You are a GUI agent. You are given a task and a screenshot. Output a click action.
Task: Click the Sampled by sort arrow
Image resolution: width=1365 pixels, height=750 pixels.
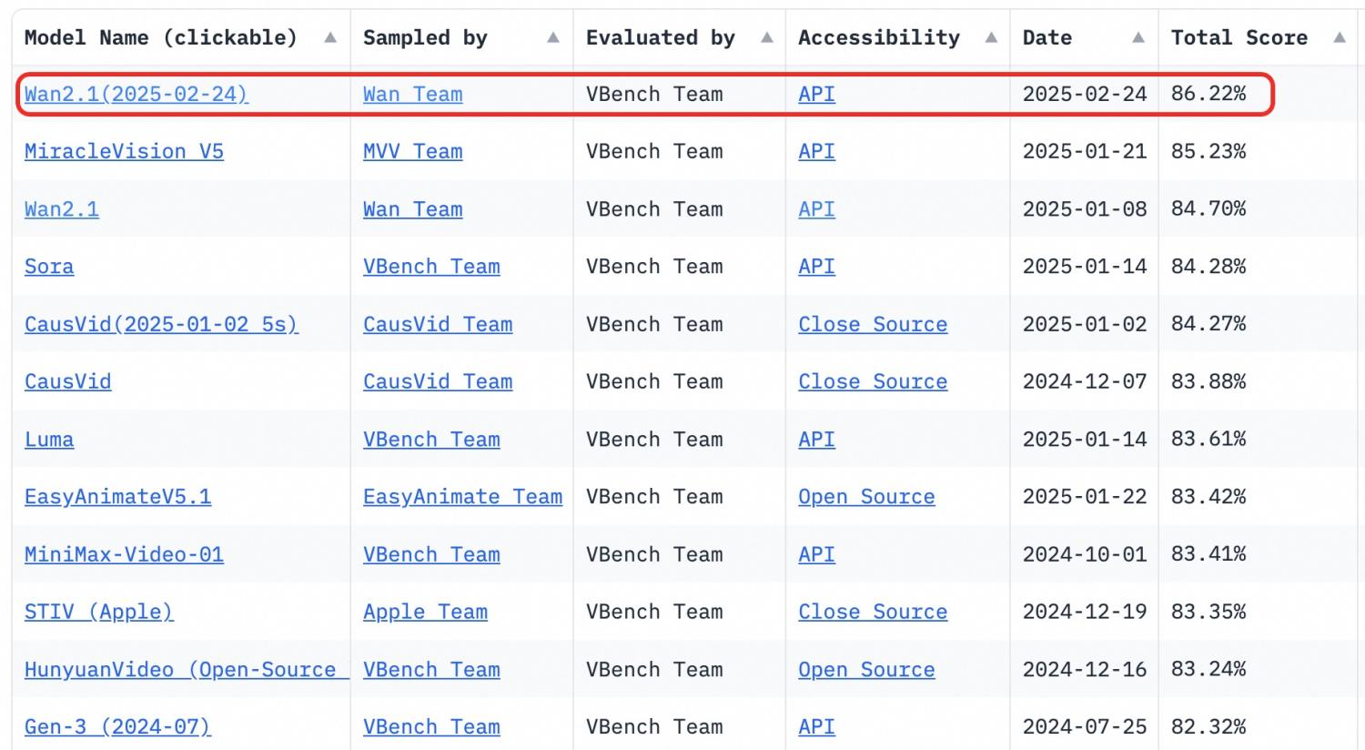point(552,38)
